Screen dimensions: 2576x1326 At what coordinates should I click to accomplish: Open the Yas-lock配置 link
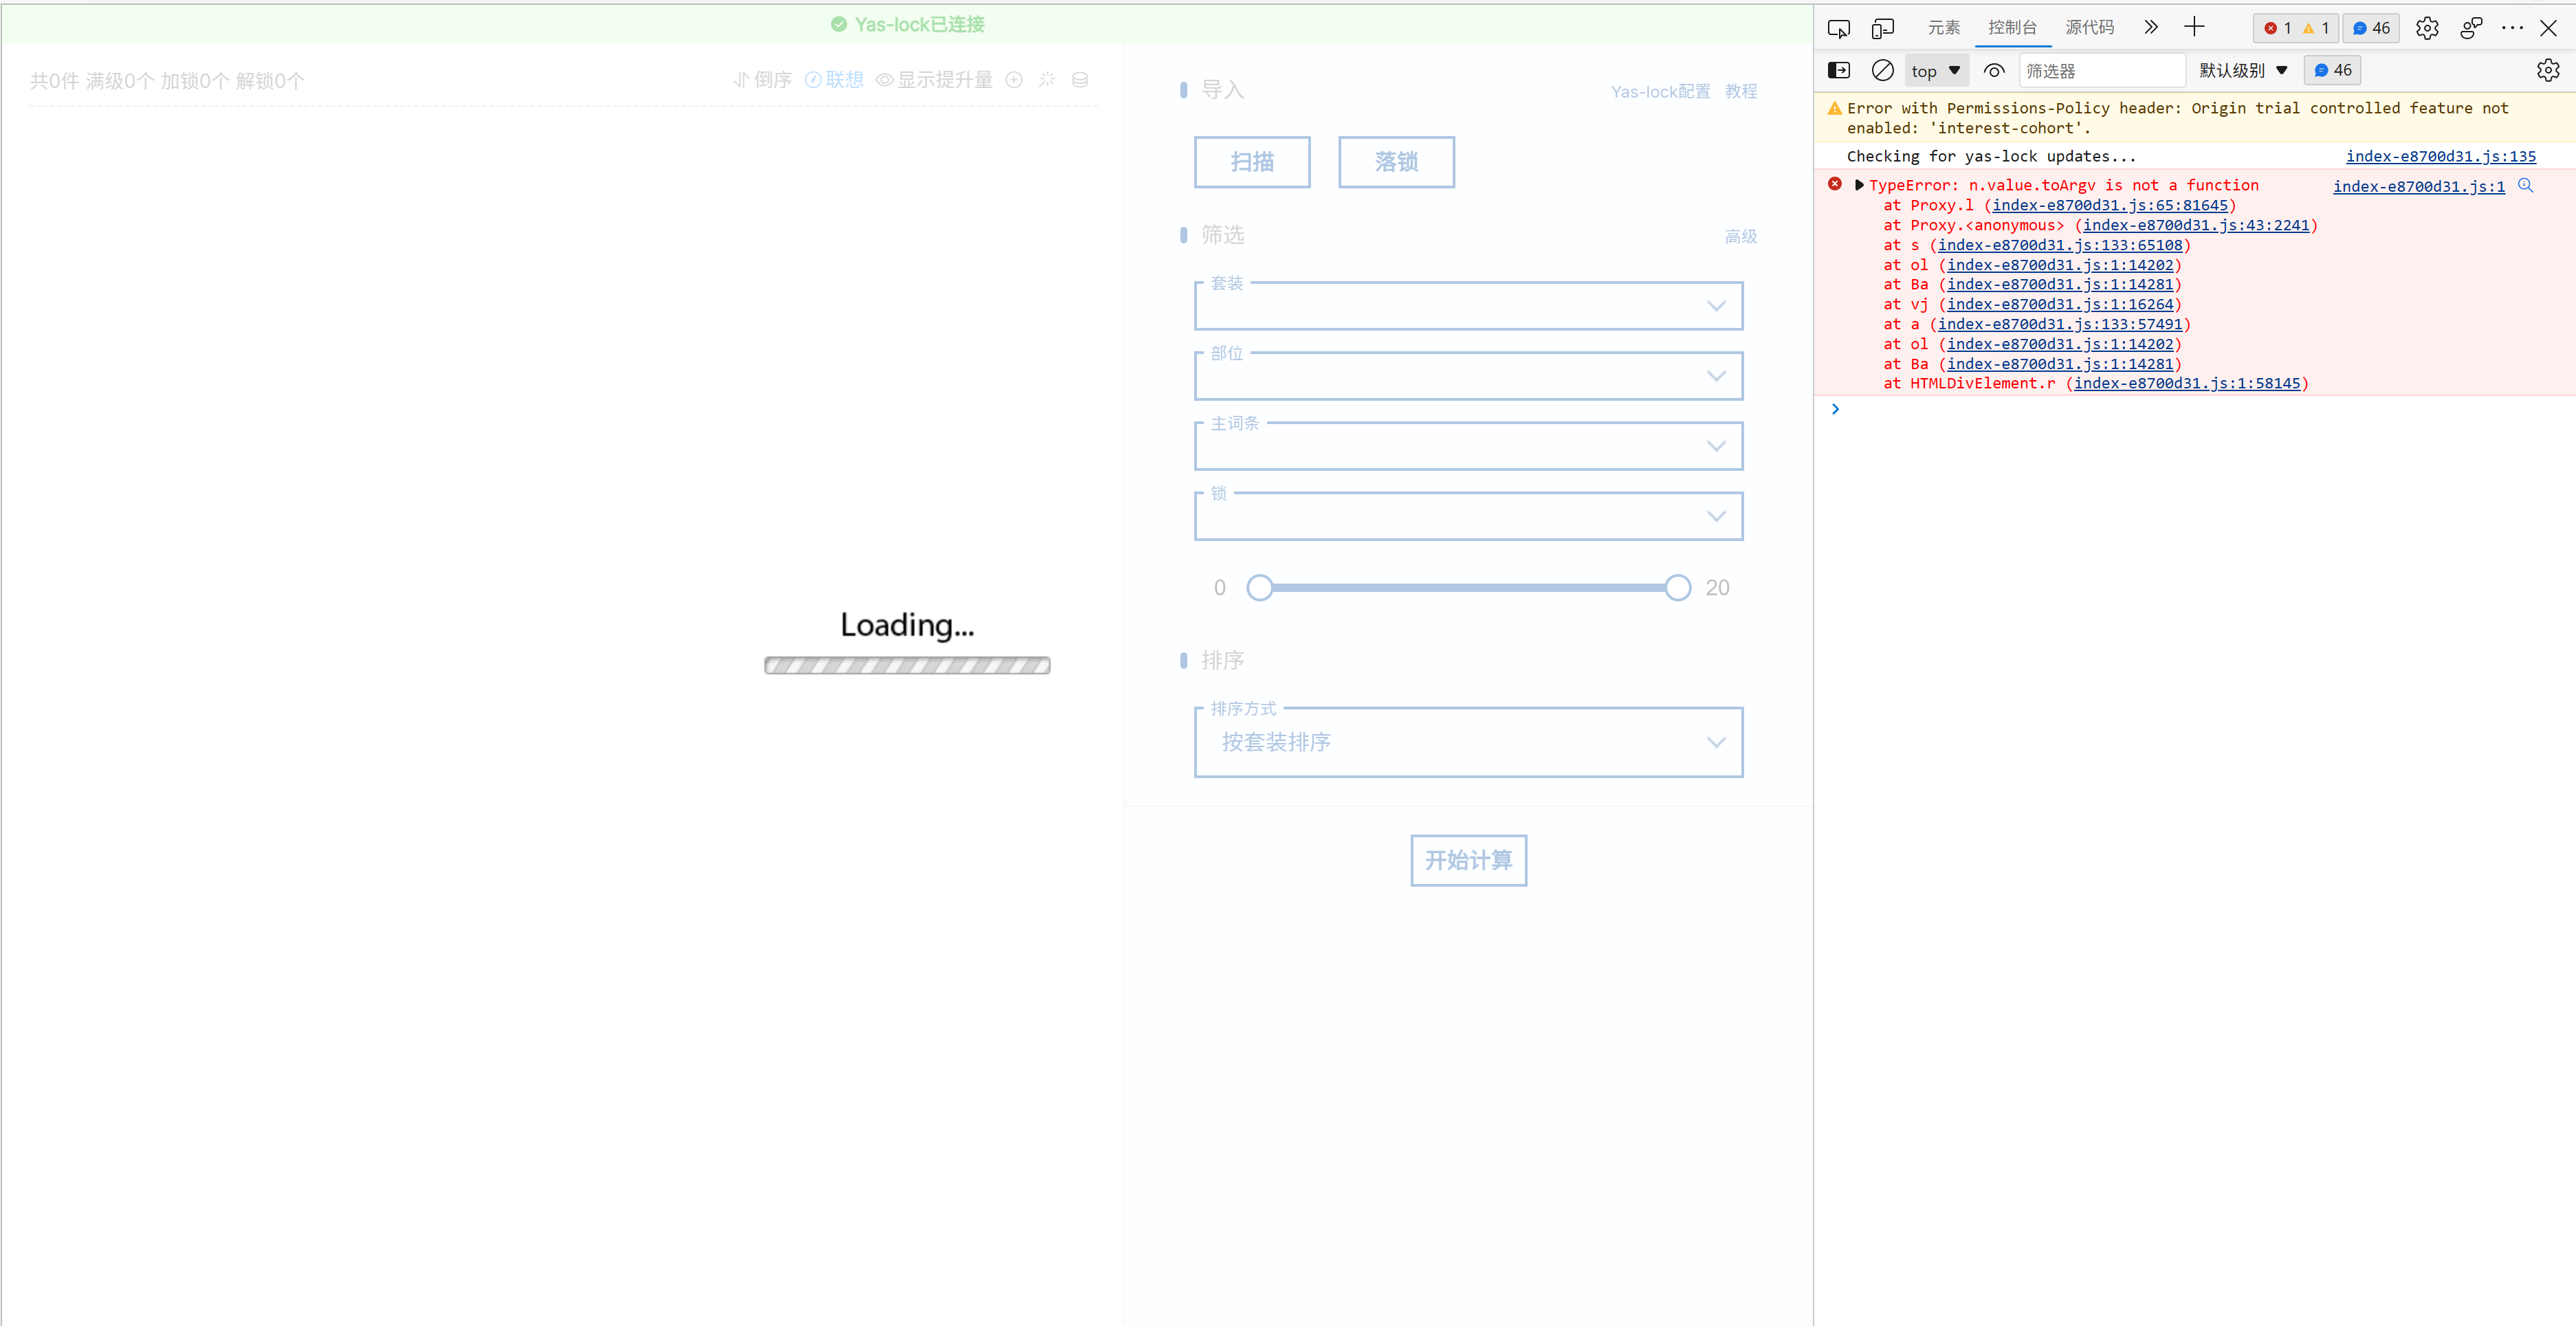[1659, 91]
